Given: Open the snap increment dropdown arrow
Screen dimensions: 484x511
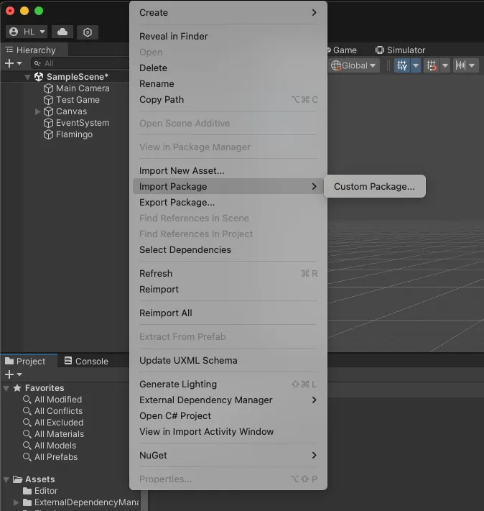Looking at the screenshot, I should 472,65.
